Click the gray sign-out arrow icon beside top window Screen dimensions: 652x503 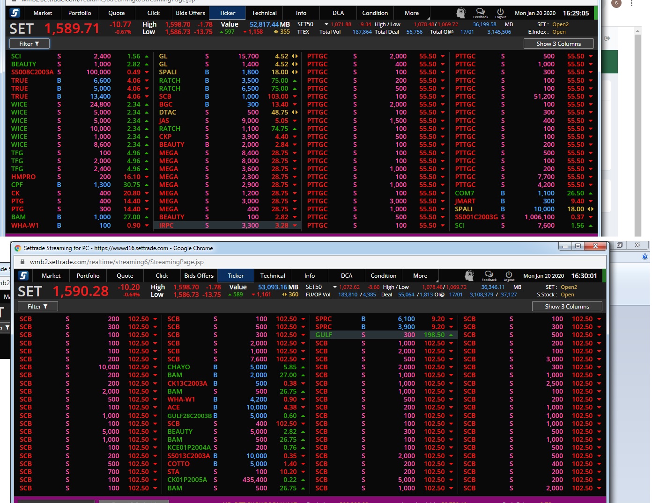(x=607, y=38)
